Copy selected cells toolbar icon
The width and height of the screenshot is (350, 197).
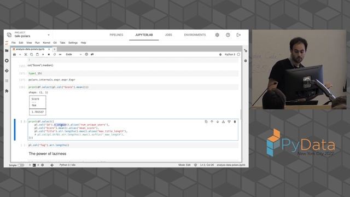click(32, 55)
